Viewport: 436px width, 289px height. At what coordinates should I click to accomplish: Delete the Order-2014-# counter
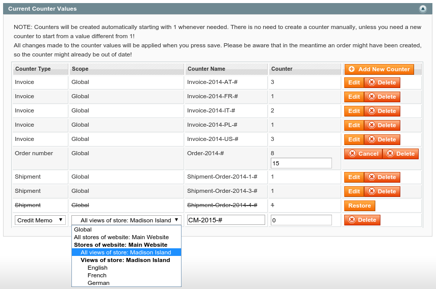400,154
